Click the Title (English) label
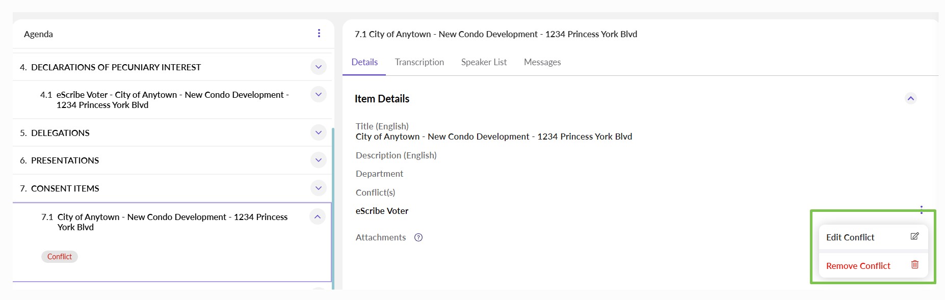The image size is (945, 300). [x=382, y=126]
